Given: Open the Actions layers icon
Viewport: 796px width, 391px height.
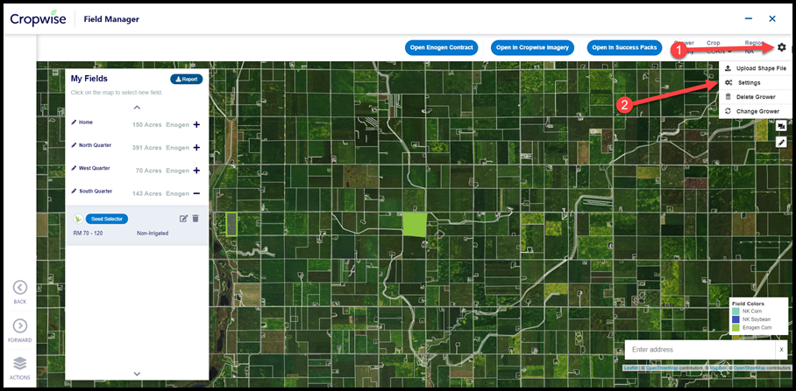Looking at the screenshot, I should [20, 364].
